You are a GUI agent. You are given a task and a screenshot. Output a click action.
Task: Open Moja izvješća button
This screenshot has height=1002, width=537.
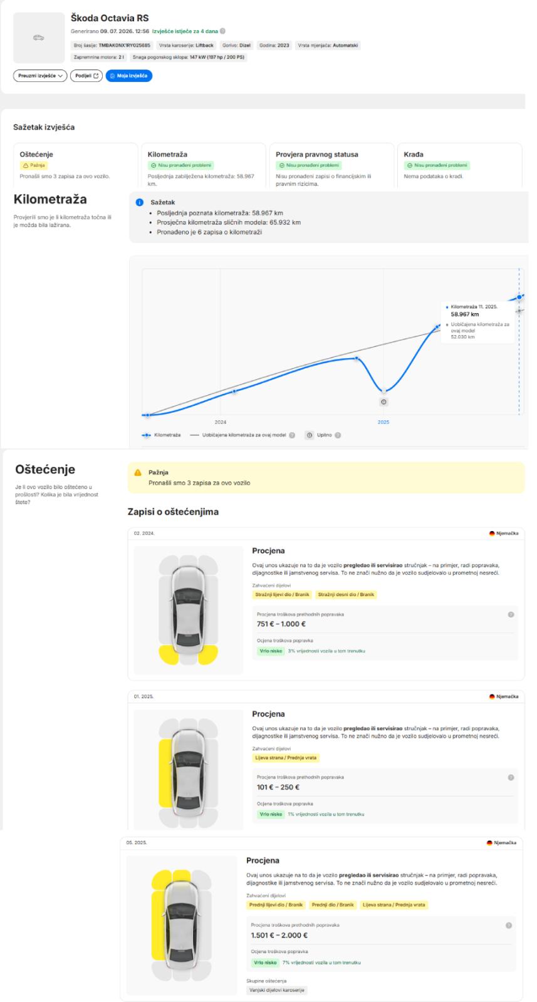click(129, 76)
